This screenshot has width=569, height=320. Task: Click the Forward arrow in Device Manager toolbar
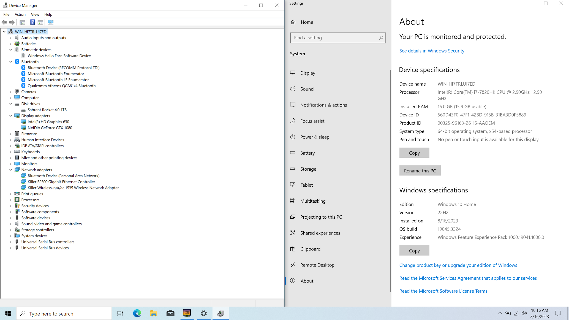tap(12, 22)
